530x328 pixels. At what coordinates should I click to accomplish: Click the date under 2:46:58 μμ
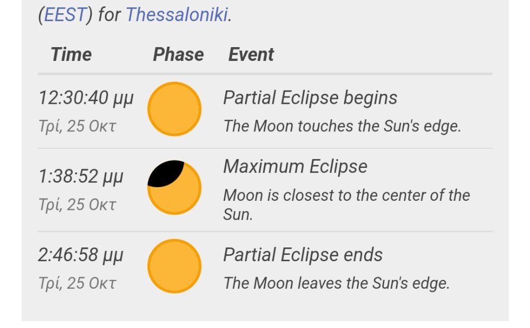click(77, 283)
